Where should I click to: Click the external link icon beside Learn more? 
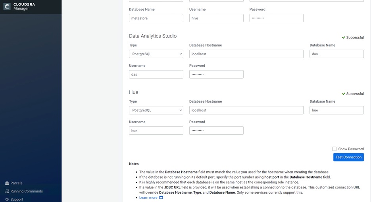[161, 198]
